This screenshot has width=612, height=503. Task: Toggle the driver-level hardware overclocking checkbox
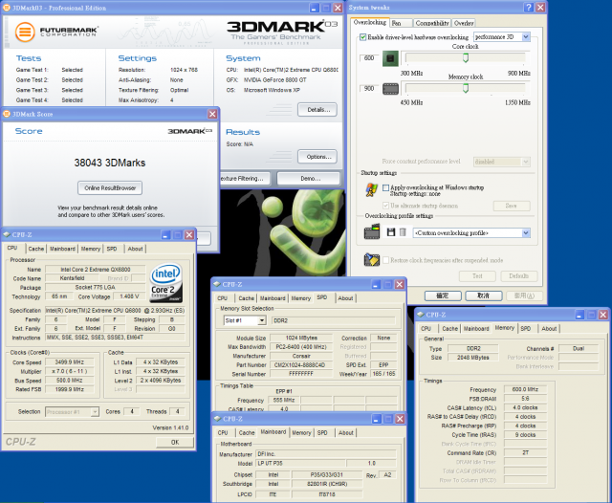(x=363, y=37)
